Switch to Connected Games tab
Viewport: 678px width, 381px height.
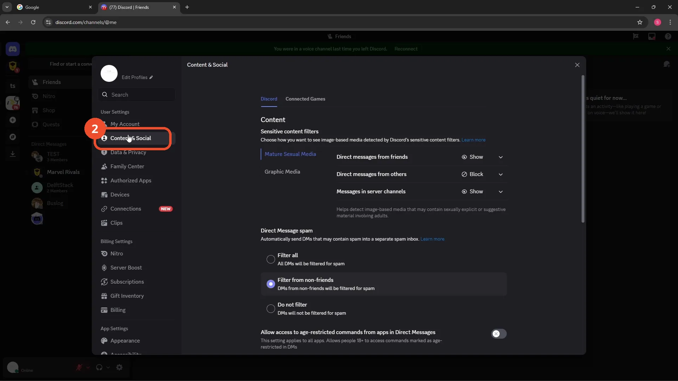click(305, 99)
